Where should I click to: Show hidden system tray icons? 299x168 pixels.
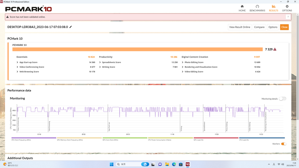(269, 164)
